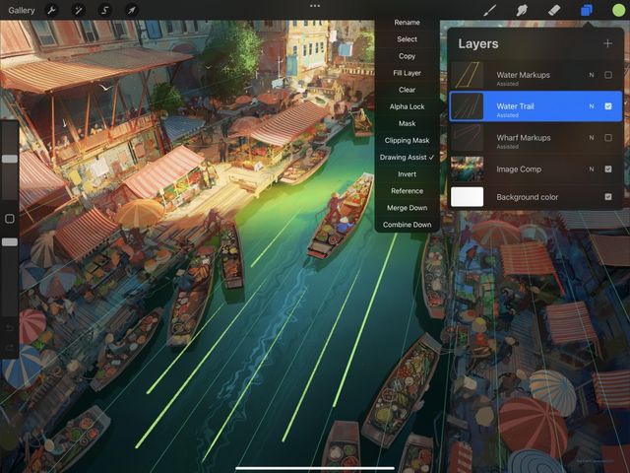Select the Water Markups layer name
Image resolution: width=630 pixels, height=473 pixels.
(523, 75)
